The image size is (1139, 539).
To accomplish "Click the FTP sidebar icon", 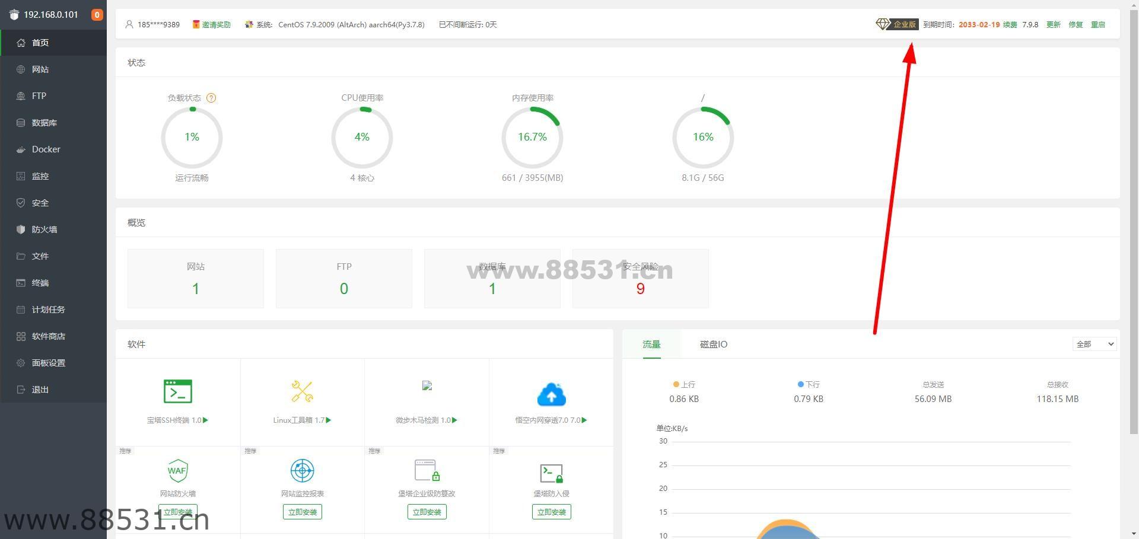I will pyautogui.click(x=21, y=96).
